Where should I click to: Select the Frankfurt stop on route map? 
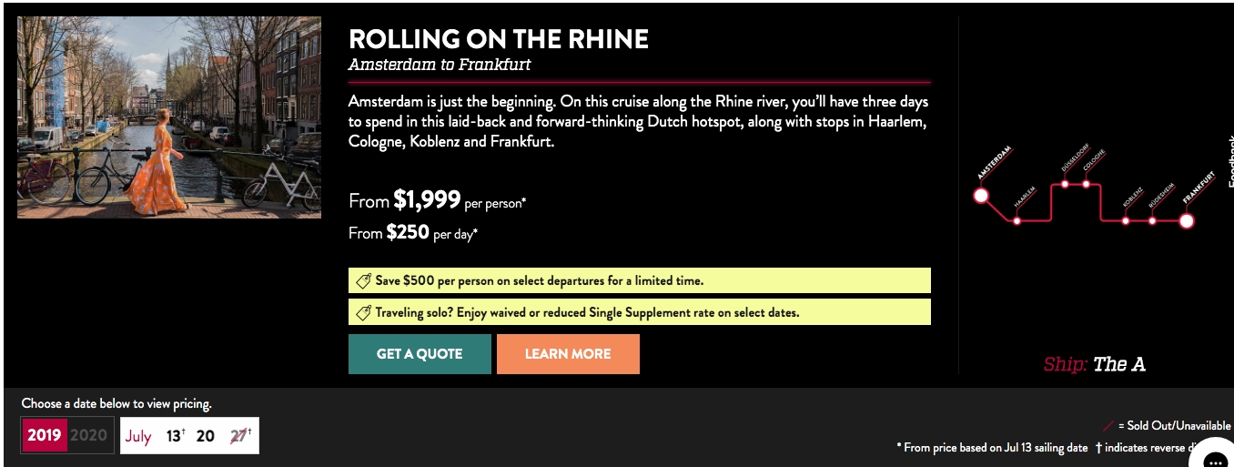click(1187, 220)
